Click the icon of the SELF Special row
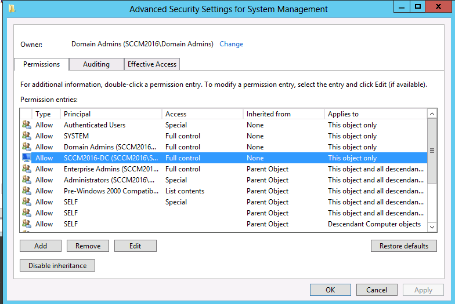Screen dimensions: 455x304 pyautogui.click(x=27, y=202)
